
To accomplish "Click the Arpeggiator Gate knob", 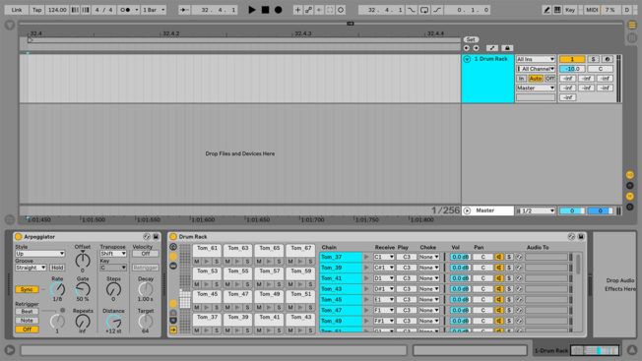I will pos(83,289).
